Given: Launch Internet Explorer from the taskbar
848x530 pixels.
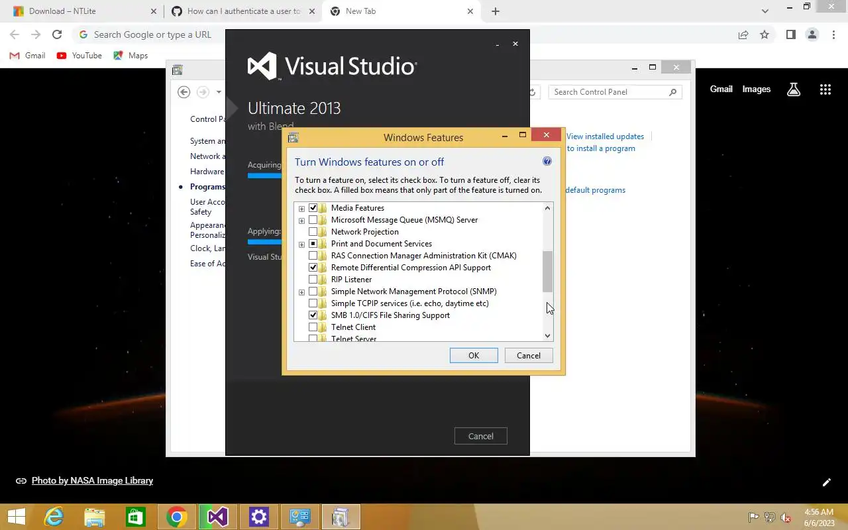Looking at the screenshot, I should pyautogui.click(x=54, y=517).
